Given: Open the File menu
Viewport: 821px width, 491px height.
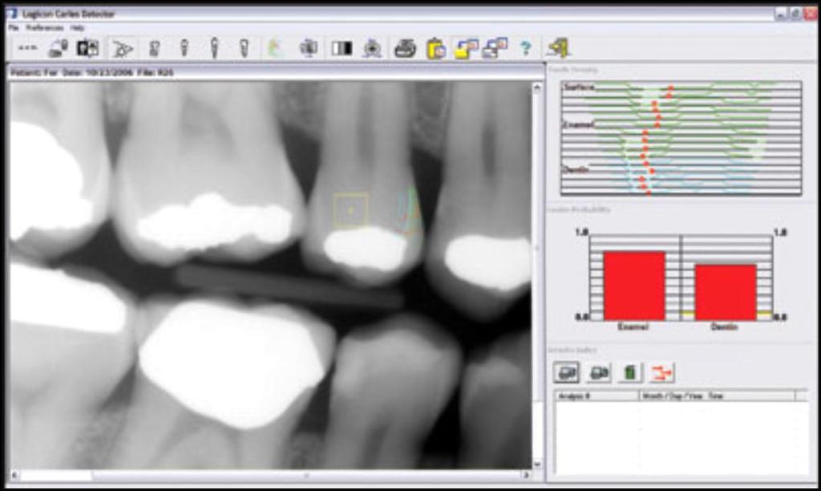Looking at the screenshot, I should click(x=14, y=28).
